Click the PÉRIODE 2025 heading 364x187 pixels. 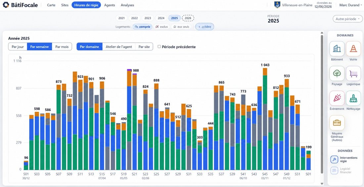point(273,19)
